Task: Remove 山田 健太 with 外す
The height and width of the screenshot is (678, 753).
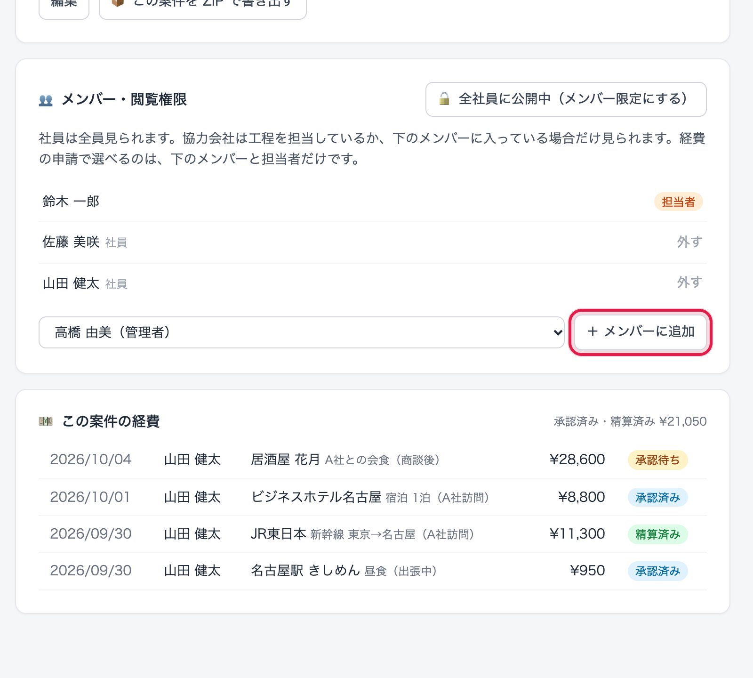Action: click(689, 282)
